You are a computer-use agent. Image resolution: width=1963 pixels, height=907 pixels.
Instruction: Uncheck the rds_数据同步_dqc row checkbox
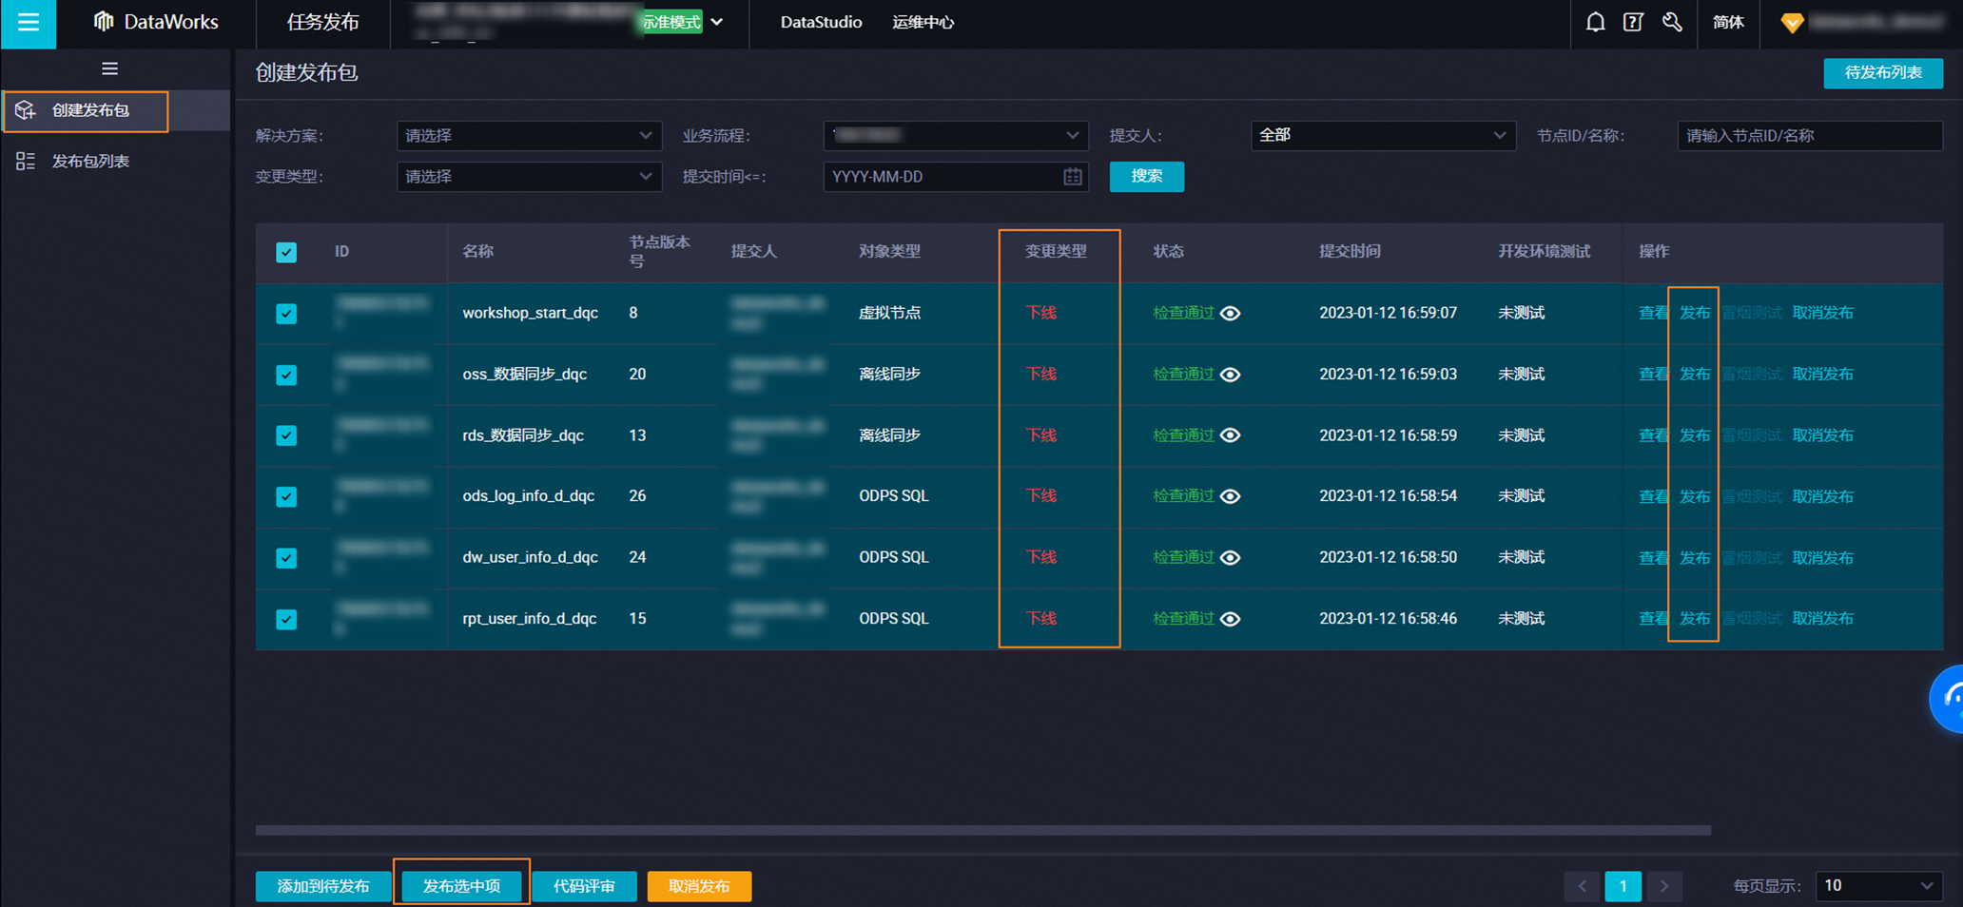coord(286,435)
